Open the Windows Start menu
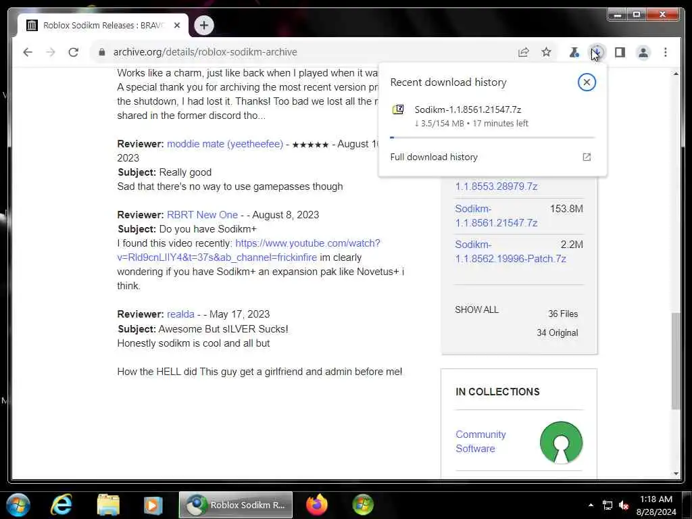Image resolution: width=692 pixels, height=519 pixels. point(18,505)
